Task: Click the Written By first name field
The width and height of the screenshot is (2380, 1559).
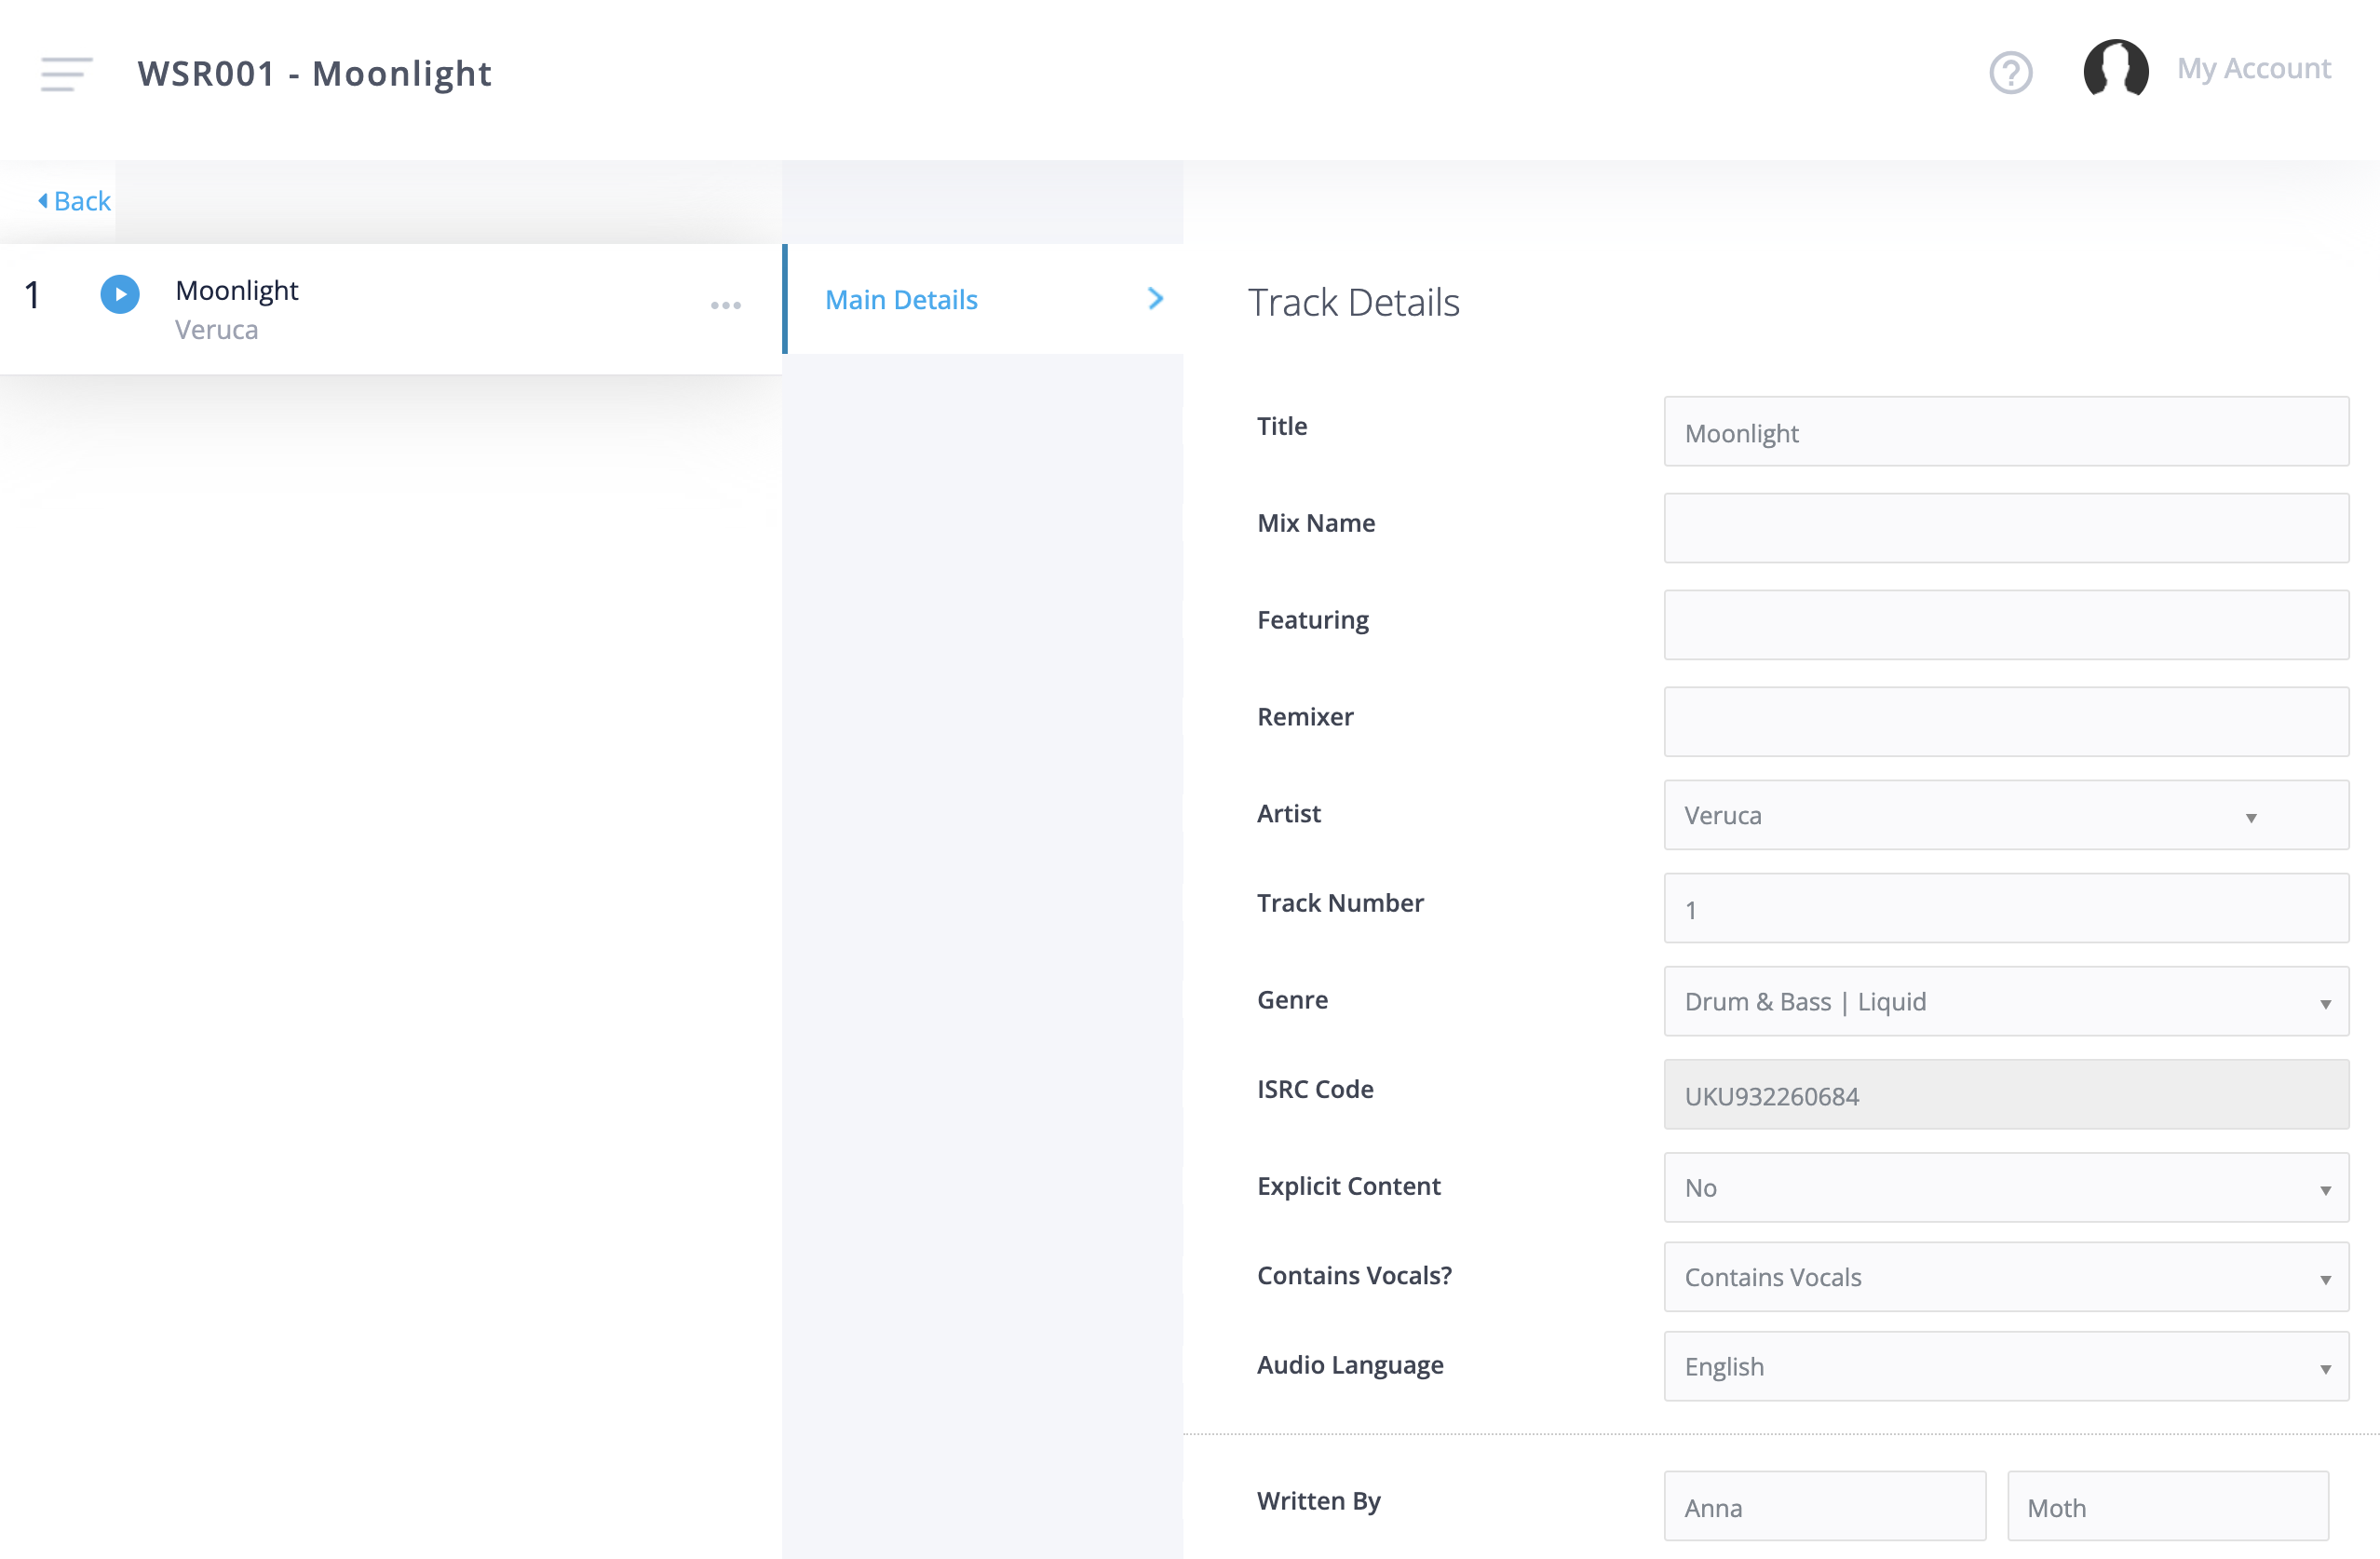Action: pyautogui.click(x=1824, y=1506)
